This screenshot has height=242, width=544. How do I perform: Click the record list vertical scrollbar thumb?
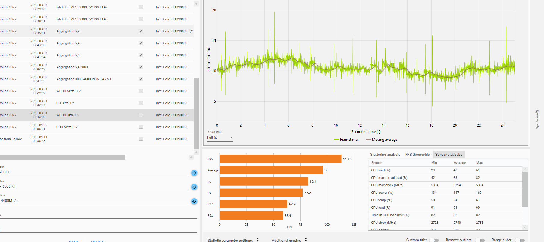(196, 114)
